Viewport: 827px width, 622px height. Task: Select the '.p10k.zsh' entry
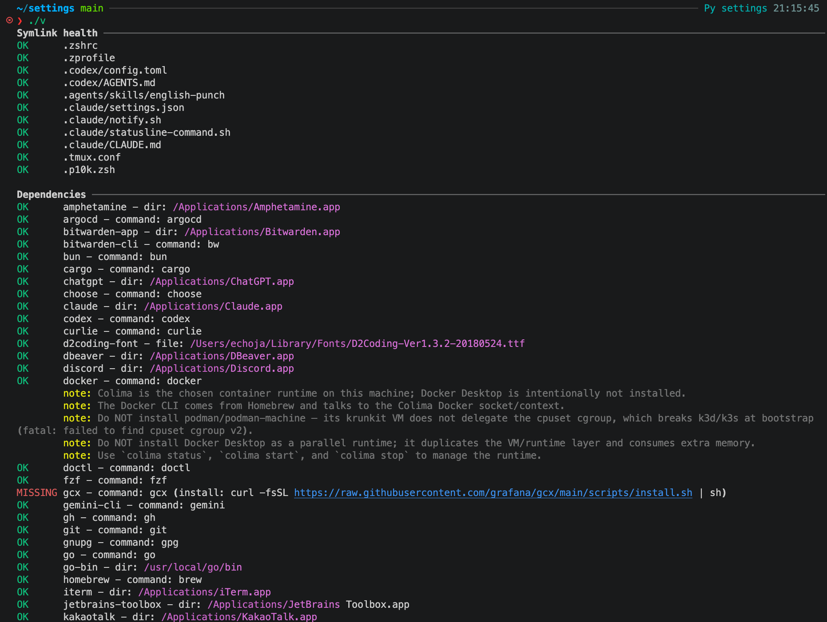coord(89,170)
